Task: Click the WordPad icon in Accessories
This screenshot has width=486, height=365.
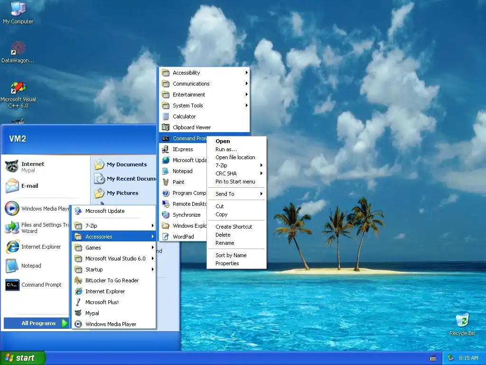Action: tap(166, 237)
